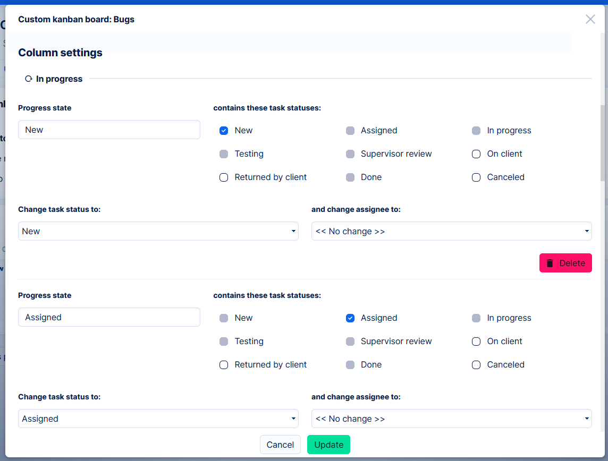Uncheck Assigned status in second column

click(350, 318)
